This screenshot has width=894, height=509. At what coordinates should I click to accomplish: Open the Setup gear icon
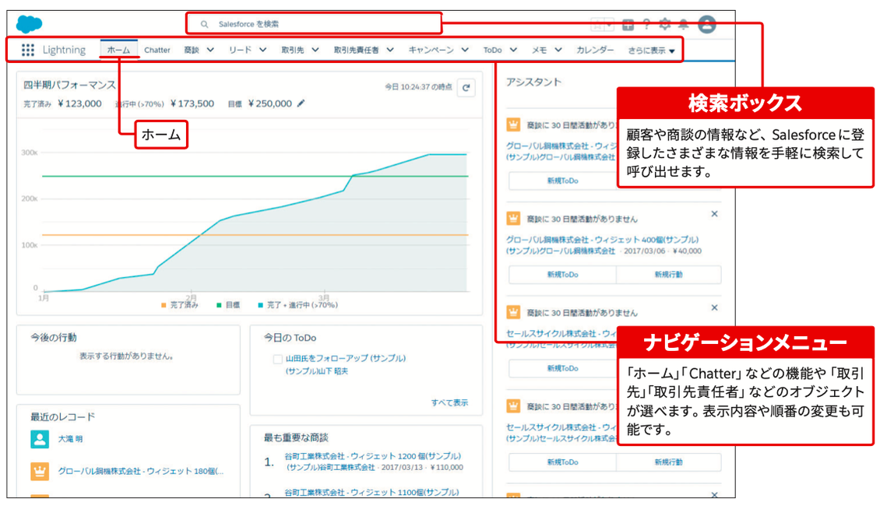point(665,24)
